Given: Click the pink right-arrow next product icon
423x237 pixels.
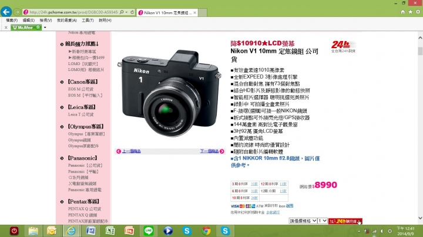Looking at the screenshot, I should pos(221,151).
